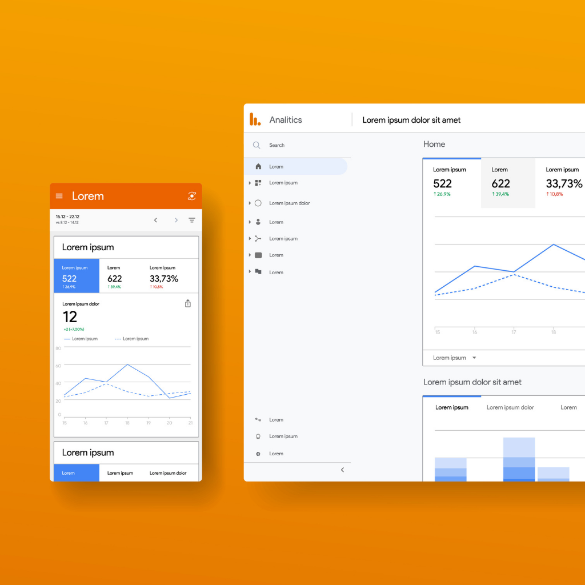Click the filter icon beside date range
This screenshot has height=585, width=585.
click(192, 220)
